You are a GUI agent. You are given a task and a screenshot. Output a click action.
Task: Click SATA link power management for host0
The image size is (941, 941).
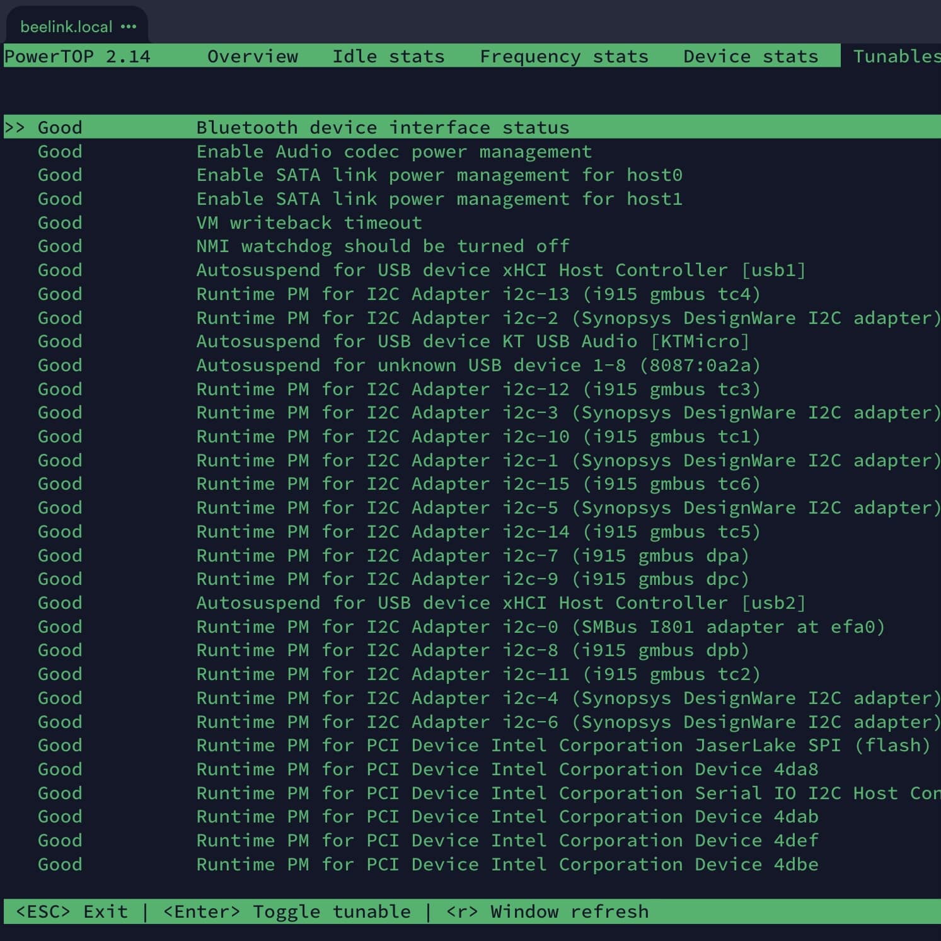click(439, 175)
